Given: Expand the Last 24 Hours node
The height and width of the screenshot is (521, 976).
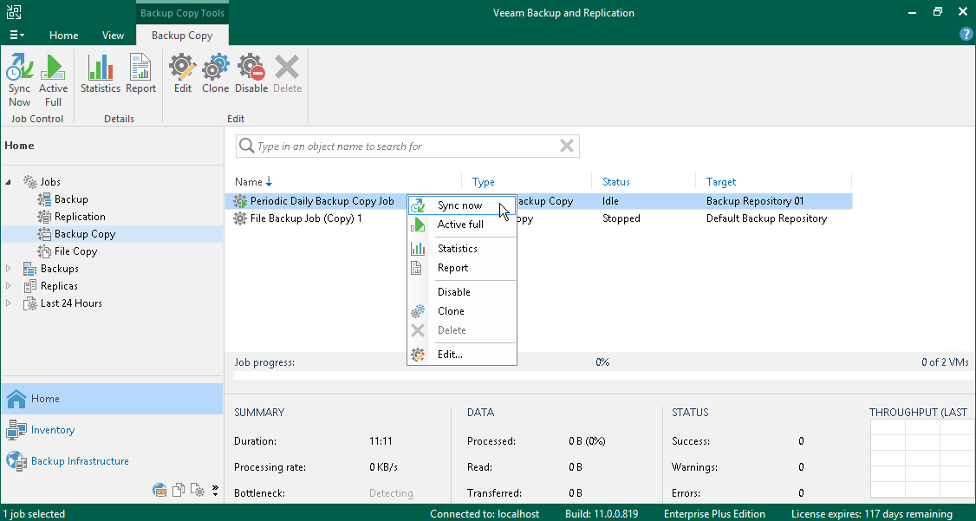Looking at the screenshot, I should point(8,303).
